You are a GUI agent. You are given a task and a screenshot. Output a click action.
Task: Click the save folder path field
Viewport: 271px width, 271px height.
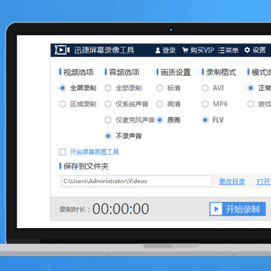136,181
